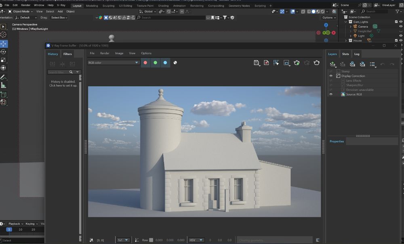Open the HSV color mode dropdown

point(196,240)
